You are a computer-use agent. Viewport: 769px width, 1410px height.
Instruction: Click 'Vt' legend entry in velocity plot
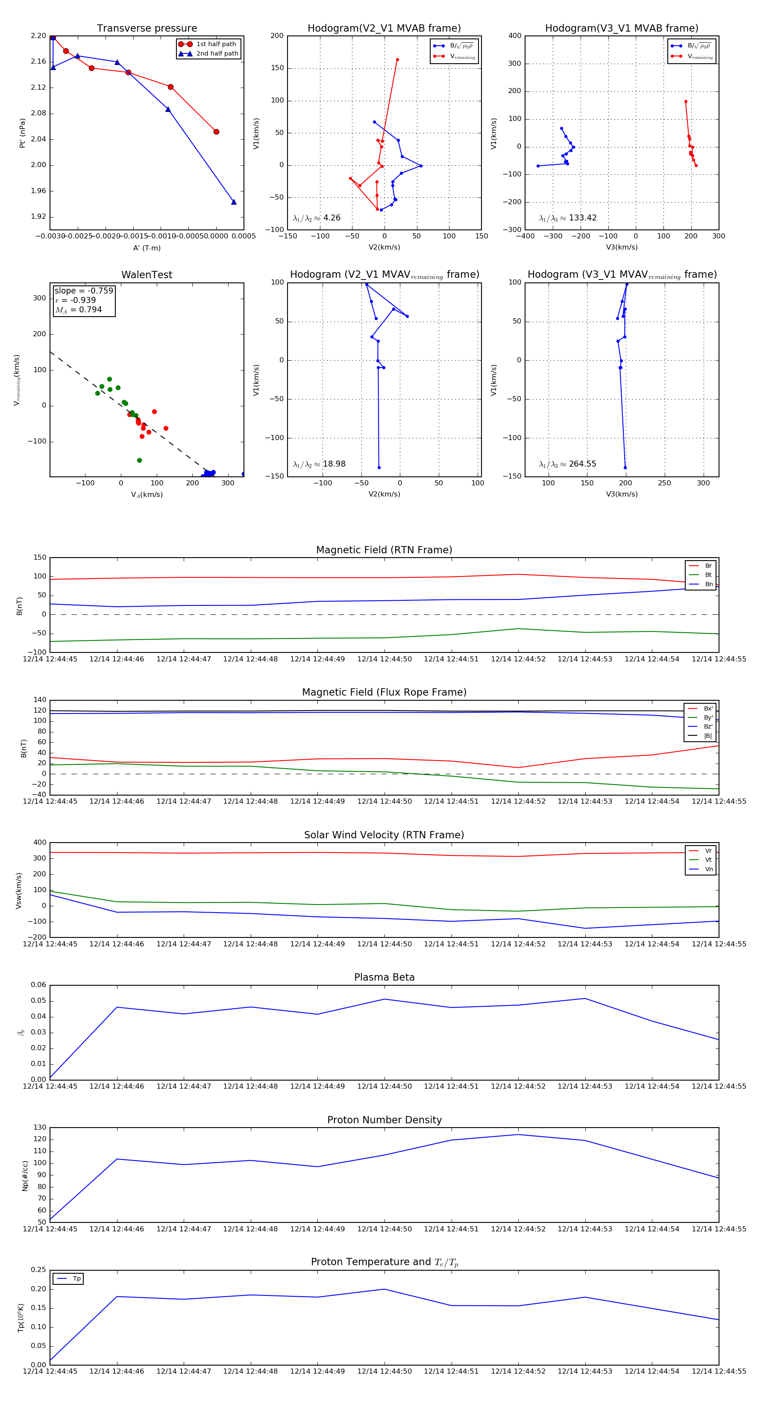[701, 861]
